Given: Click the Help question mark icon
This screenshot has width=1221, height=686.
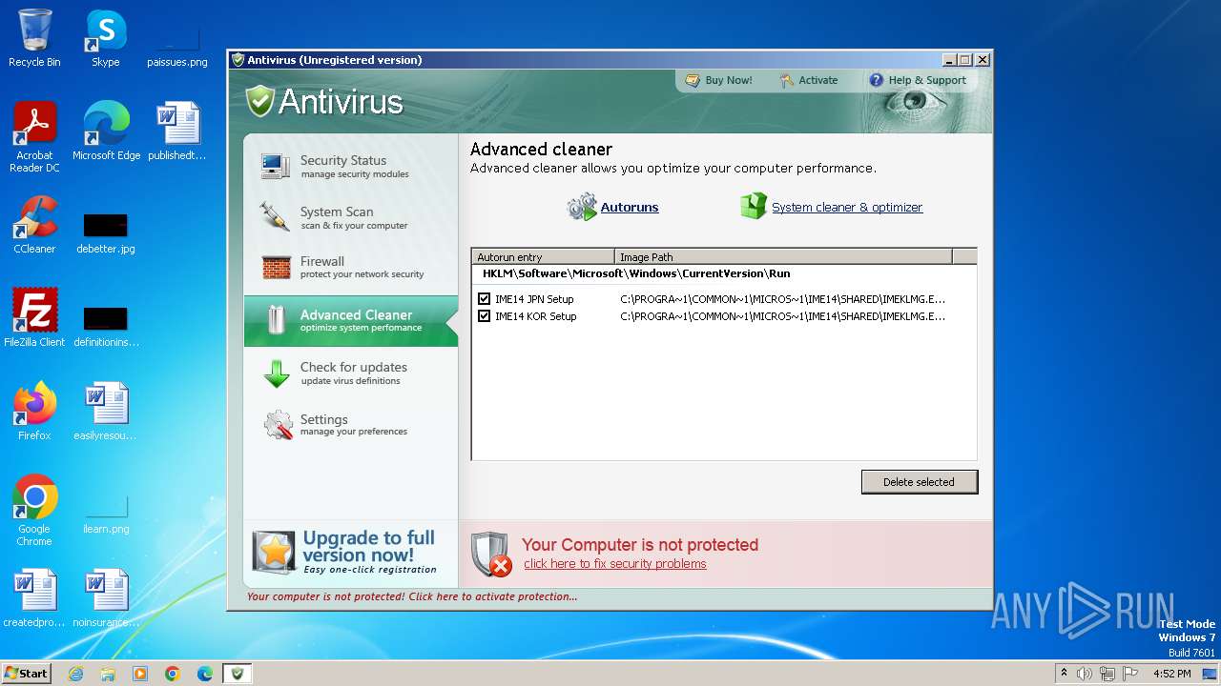Looking at the screenshot, I should click(876, 80).
